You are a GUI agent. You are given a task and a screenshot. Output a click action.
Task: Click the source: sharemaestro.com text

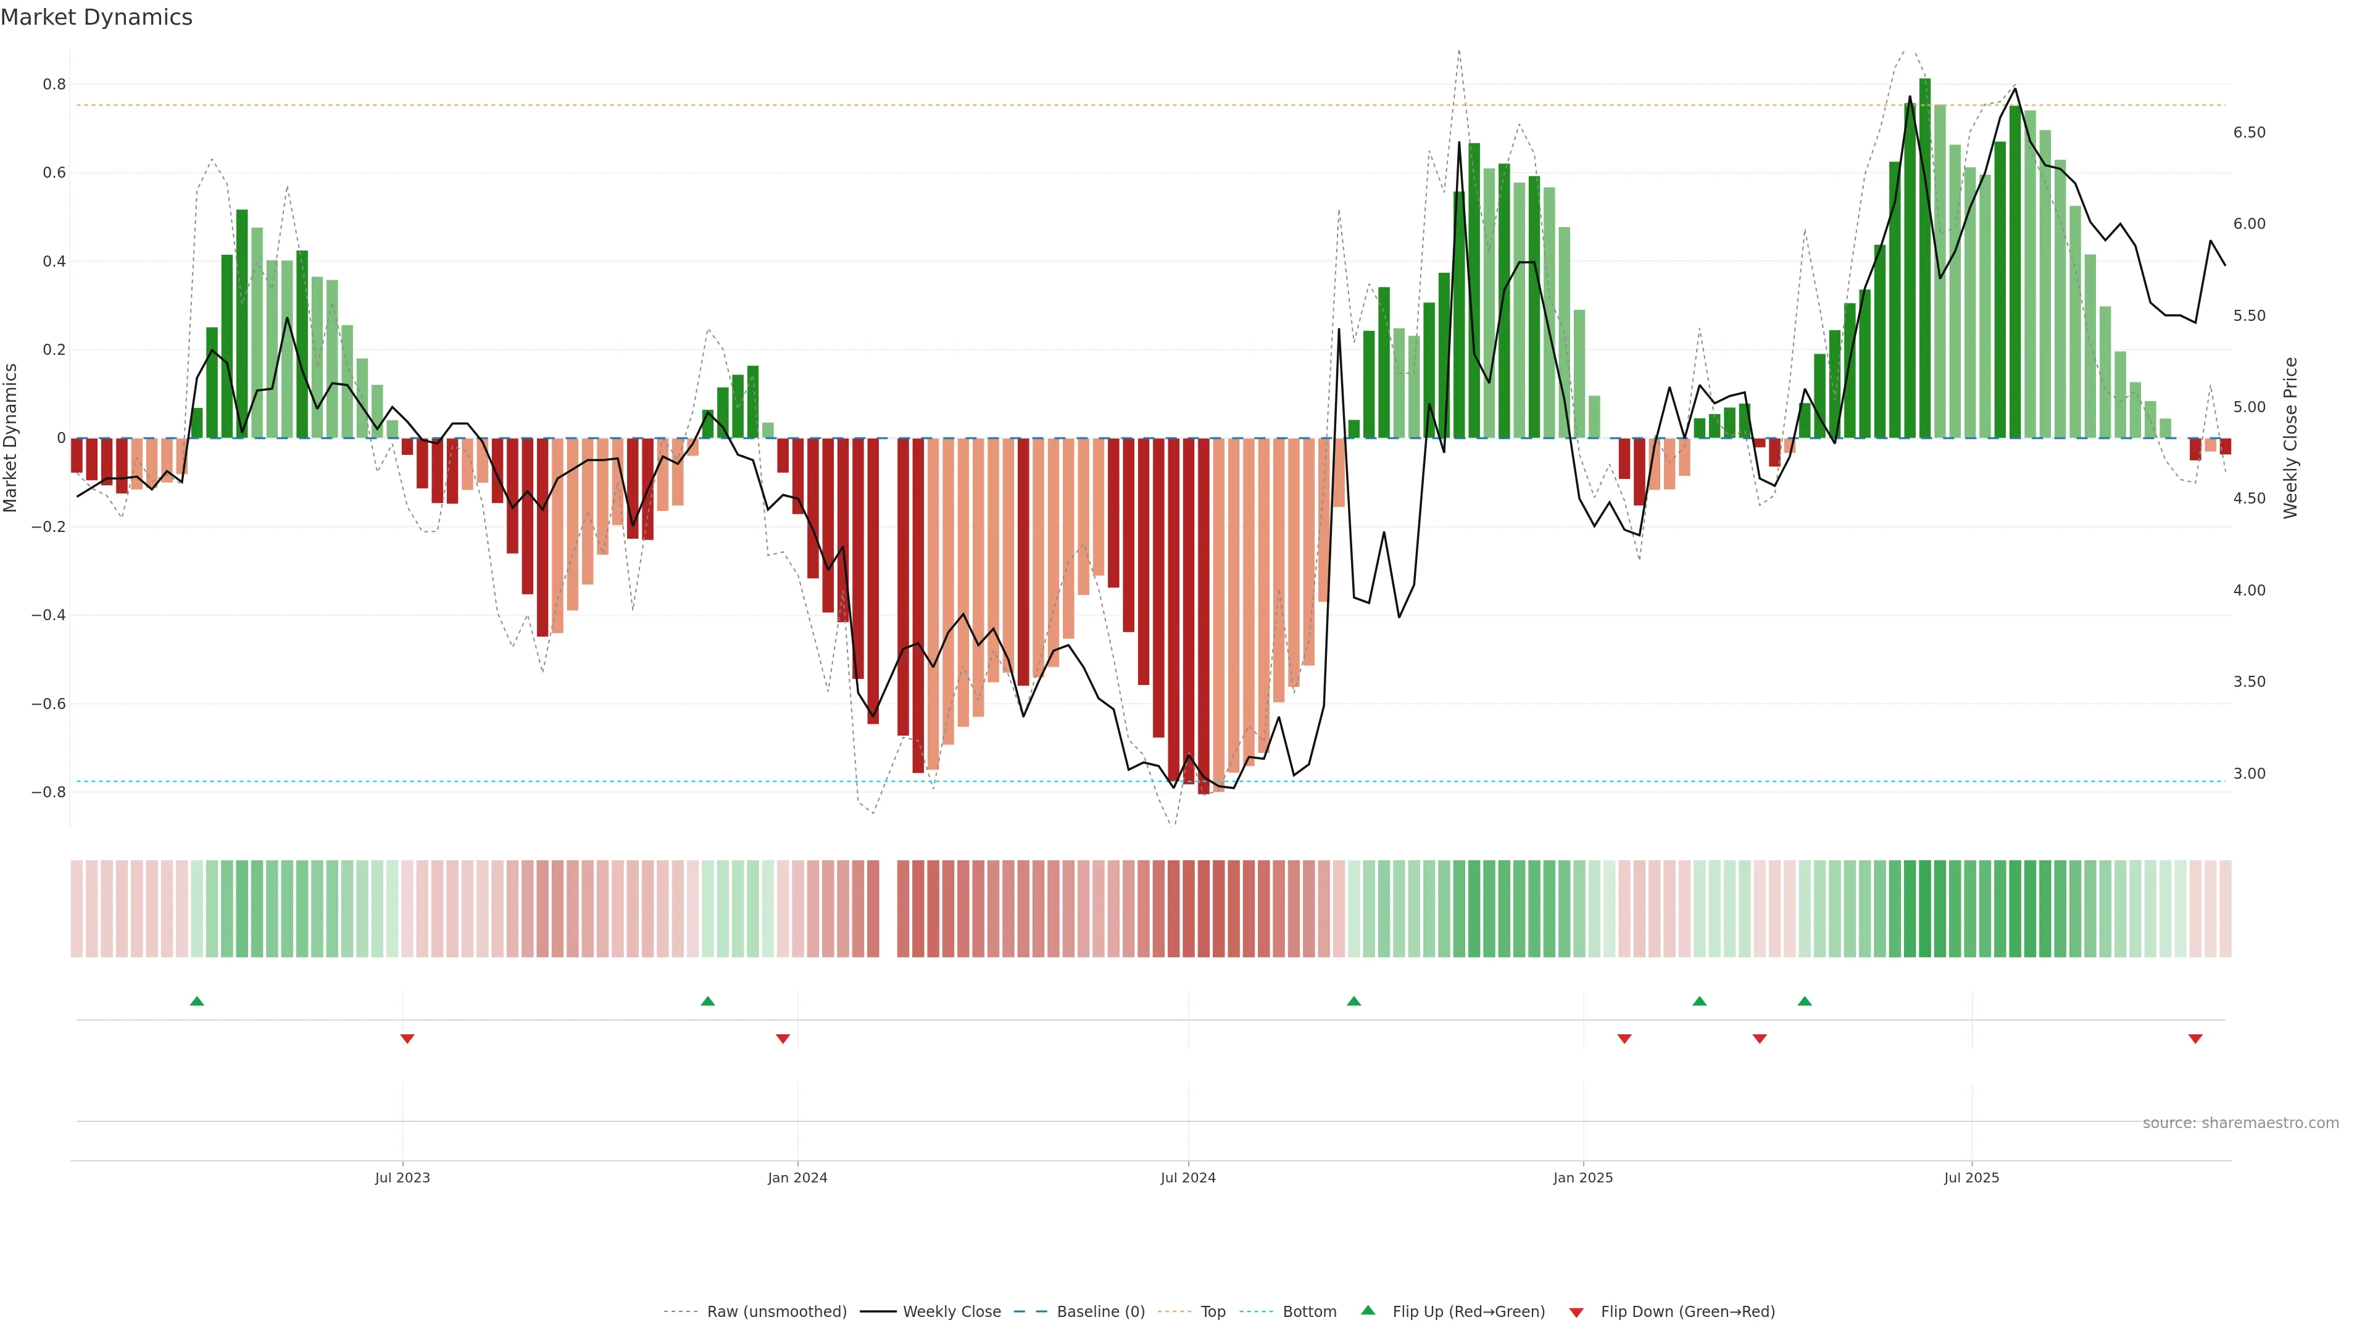pos(2240,1123)
